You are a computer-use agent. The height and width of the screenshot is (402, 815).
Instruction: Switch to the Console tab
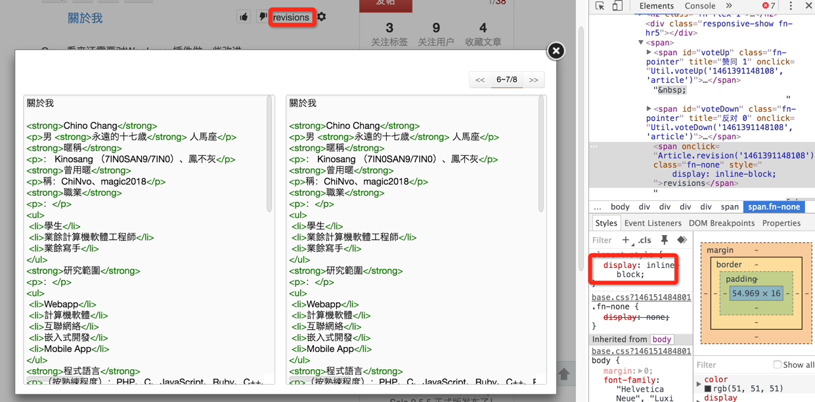[700, 6]
